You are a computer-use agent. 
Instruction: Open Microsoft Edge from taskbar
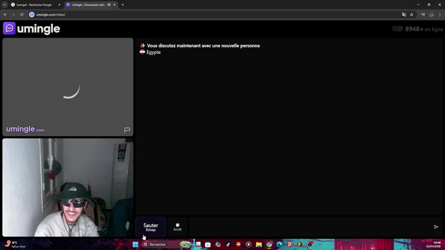[x=279, y=244]
